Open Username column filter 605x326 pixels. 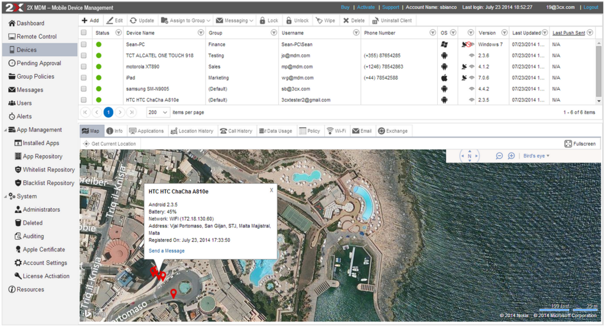[x=356, y=33]
